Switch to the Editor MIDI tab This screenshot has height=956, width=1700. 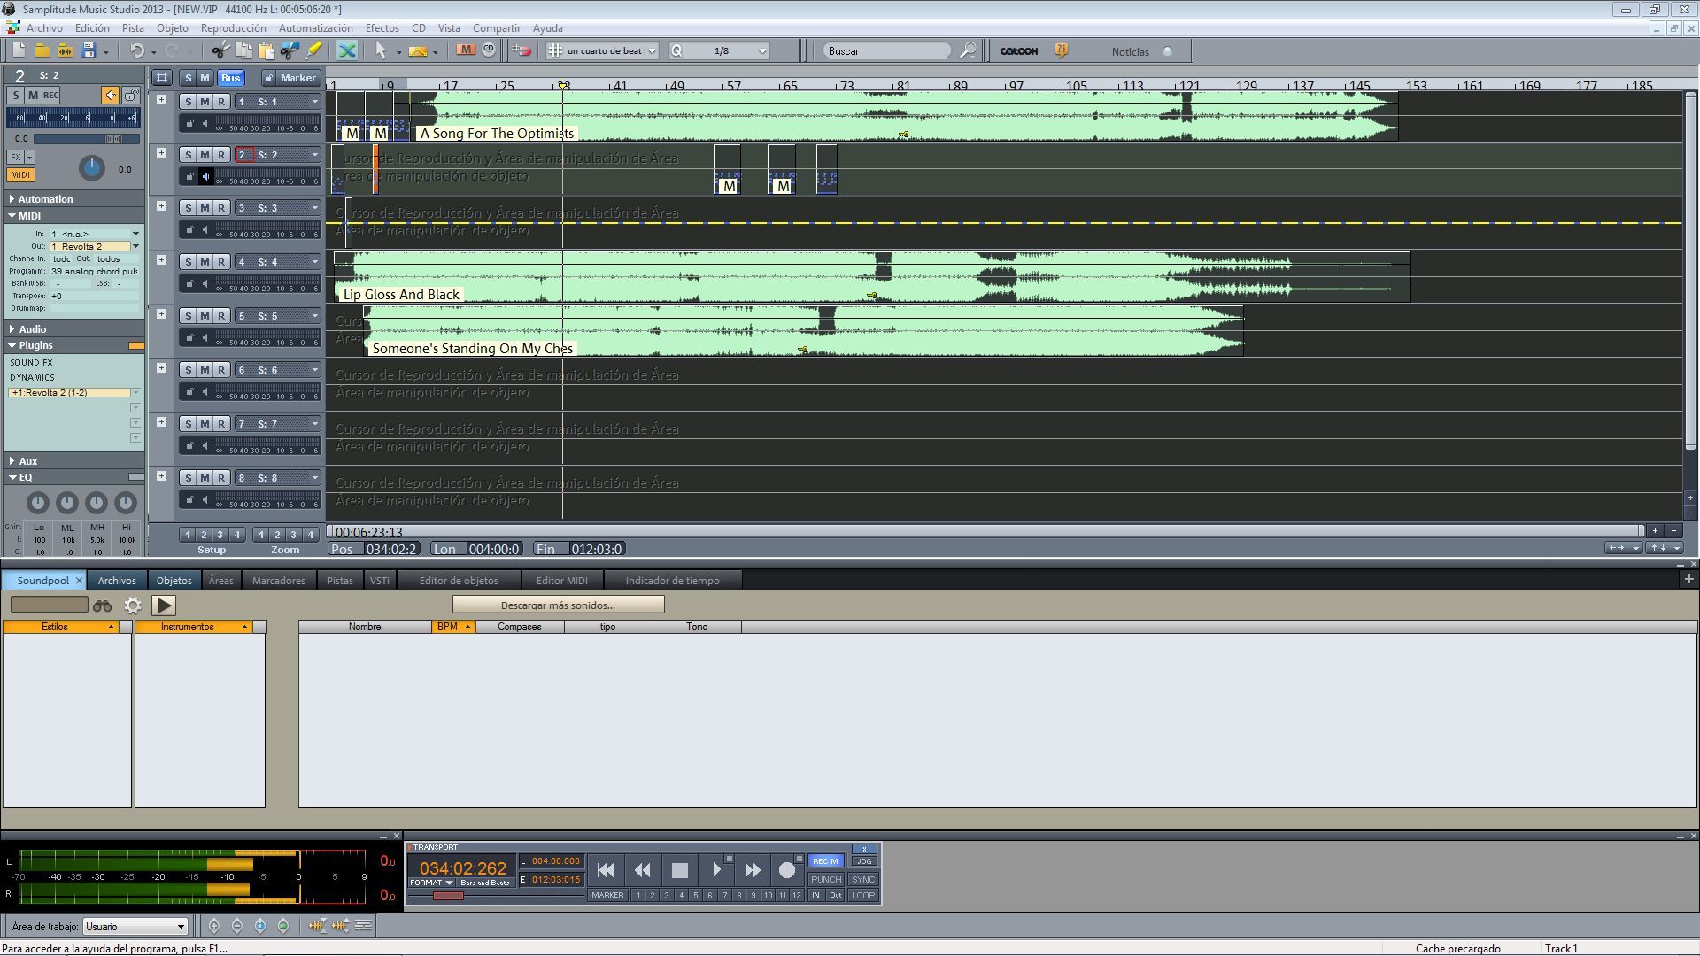coord(561,581)
